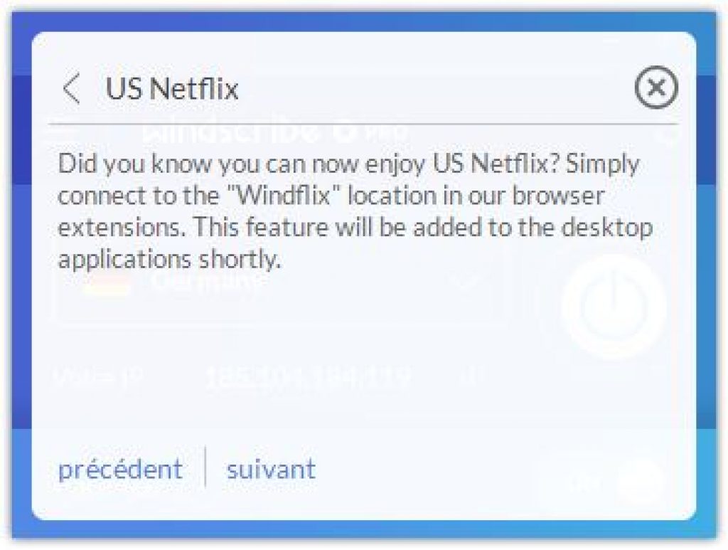Click the US Netflix heading
This screenshot has width=728, height=550.
click(x=172, y=88)
